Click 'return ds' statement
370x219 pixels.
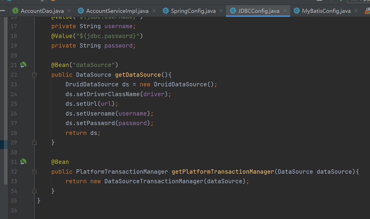[83, 133]
